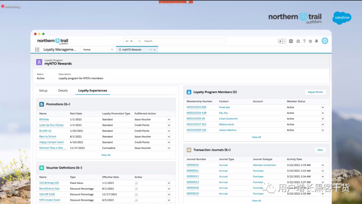Open membership number M20210327-261
362x204 pixels.
[196, 124]
